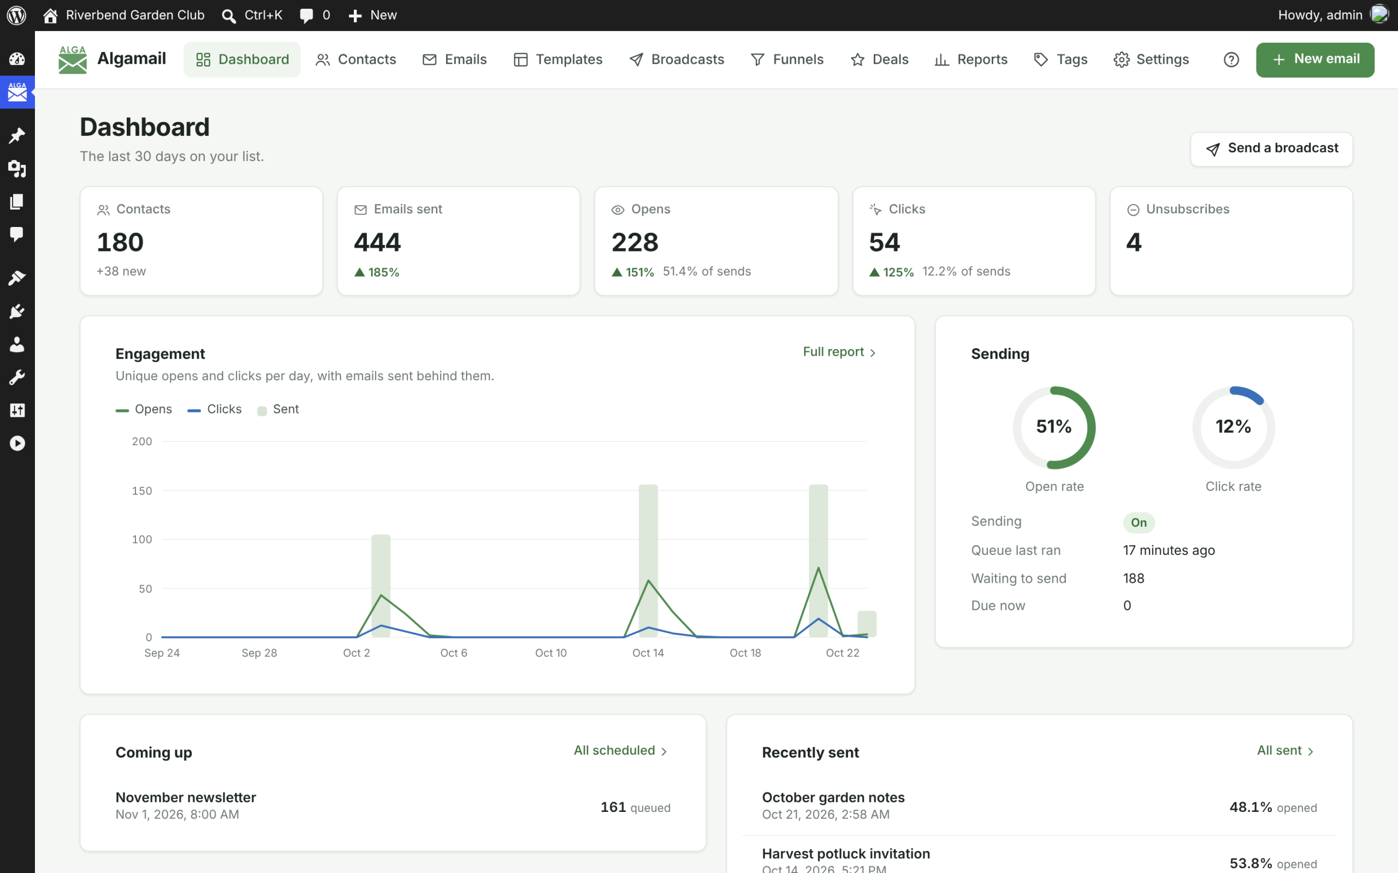Go to the Emails tab

pos(455,59)
